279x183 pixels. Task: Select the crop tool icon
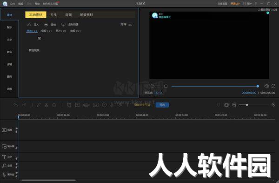[69, 105]
